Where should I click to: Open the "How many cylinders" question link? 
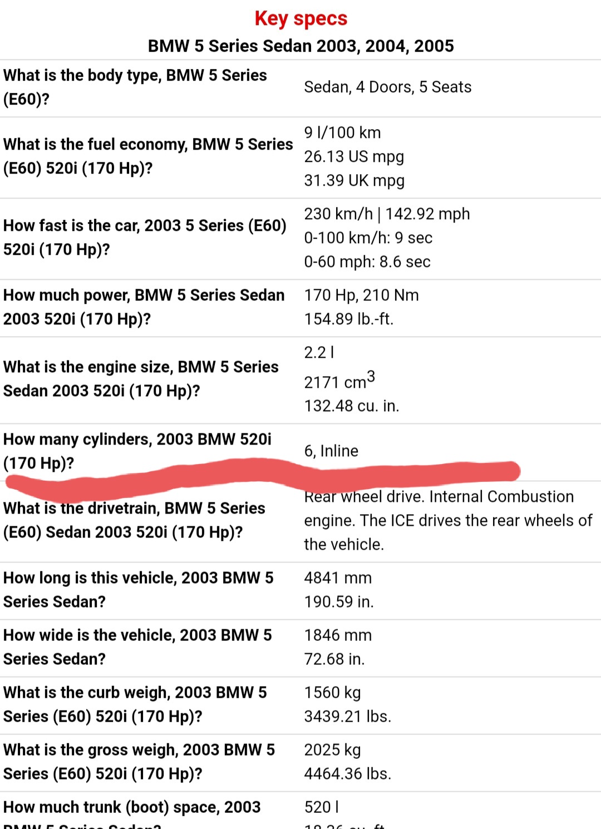click(137, 451)
